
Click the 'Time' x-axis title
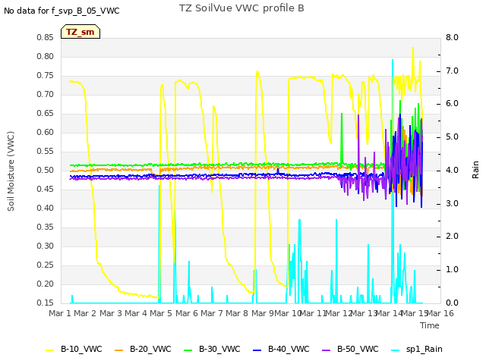point(430,325)
